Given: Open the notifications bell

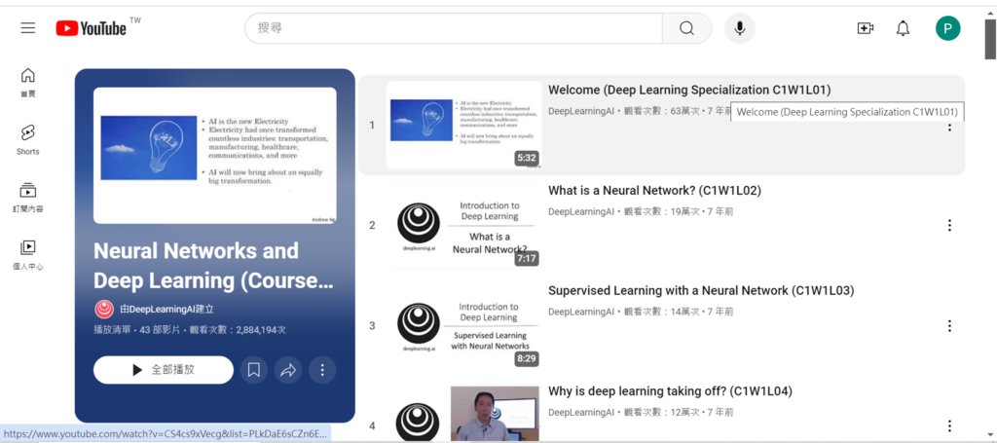Looking at the screenshot, I should tap(904, 28).
